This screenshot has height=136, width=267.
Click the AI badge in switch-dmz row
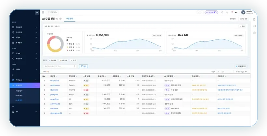(167, 85)
